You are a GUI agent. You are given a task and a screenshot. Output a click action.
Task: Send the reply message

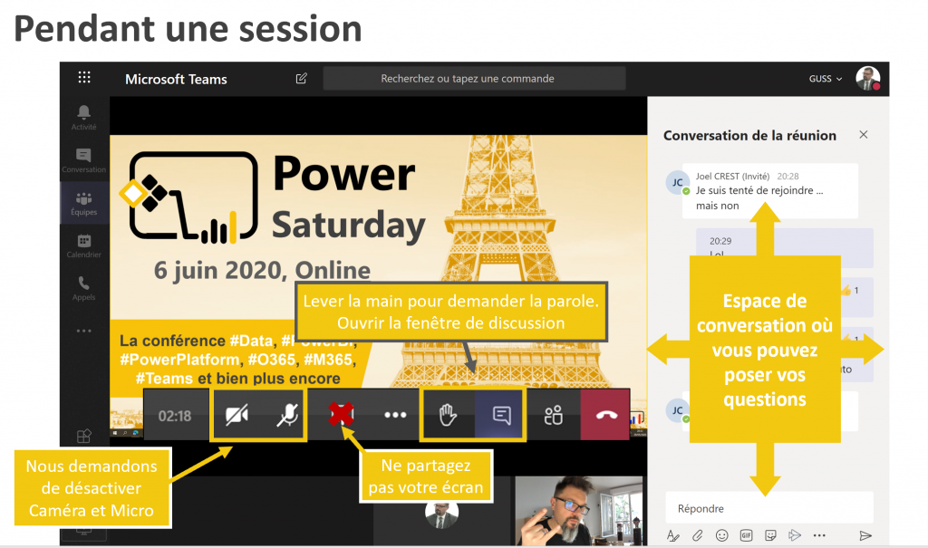click(x=865, y=535)
